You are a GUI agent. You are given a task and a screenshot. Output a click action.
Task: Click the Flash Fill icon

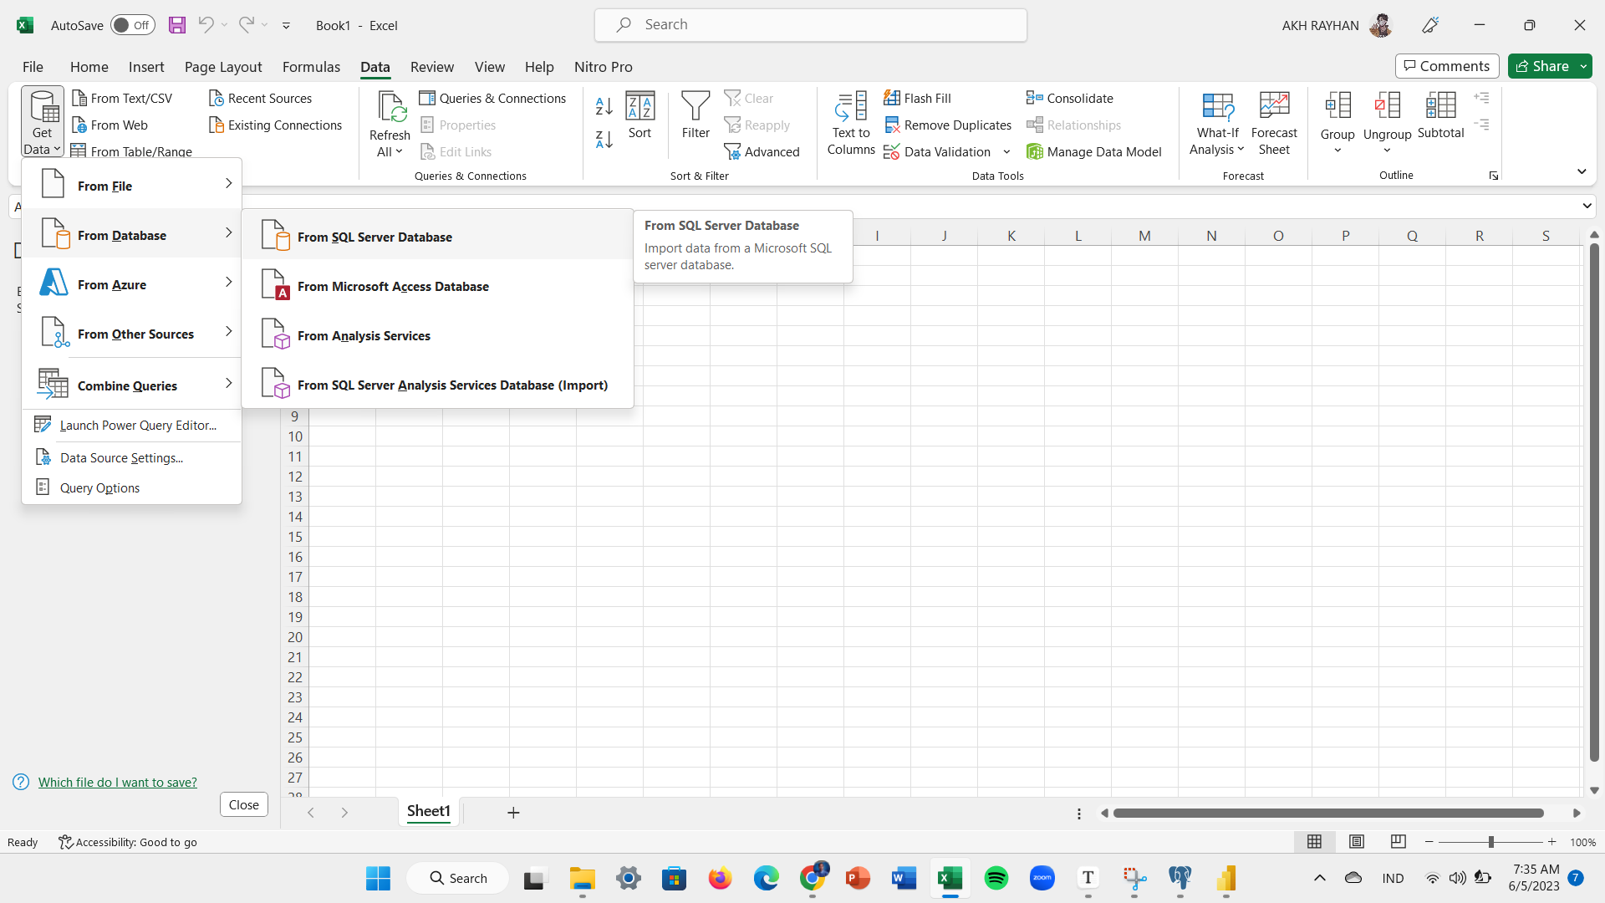[x=892, y=98]
